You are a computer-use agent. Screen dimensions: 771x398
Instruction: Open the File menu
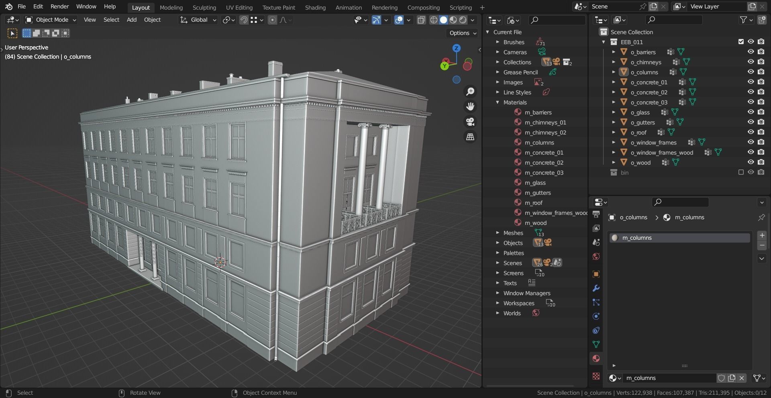[22, 6]
